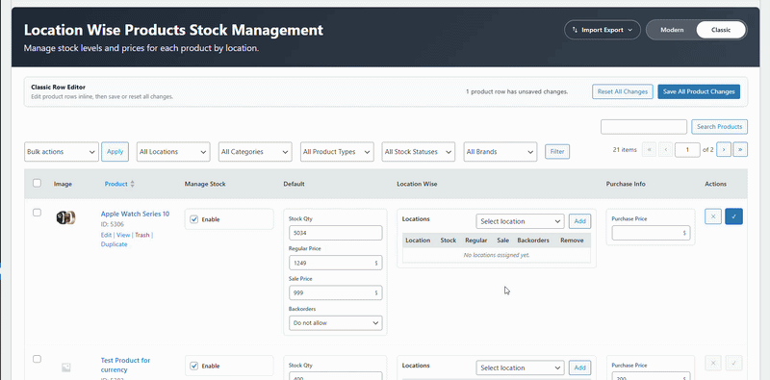The image size is (770, 380).
Task: Toggle the select-all header checkbox
Action: click(37, 183)
